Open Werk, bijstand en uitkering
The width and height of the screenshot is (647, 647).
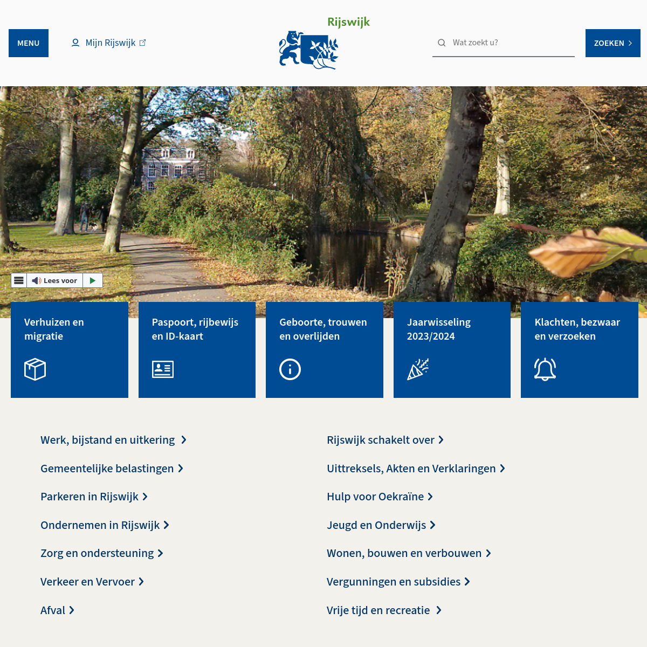coord(108,440)
